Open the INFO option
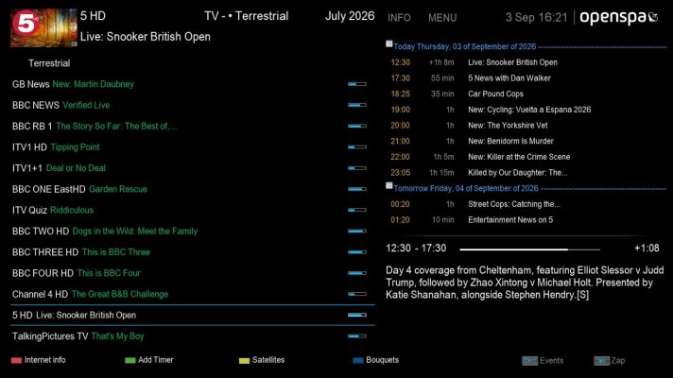 399,18
